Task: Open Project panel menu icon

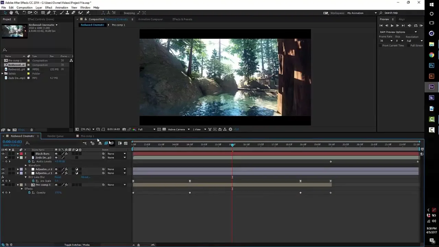Action: pos(14,19)
